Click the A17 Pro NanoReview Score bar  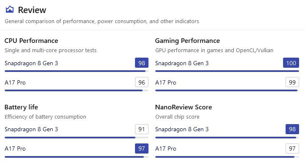click(x=227, y=157)
